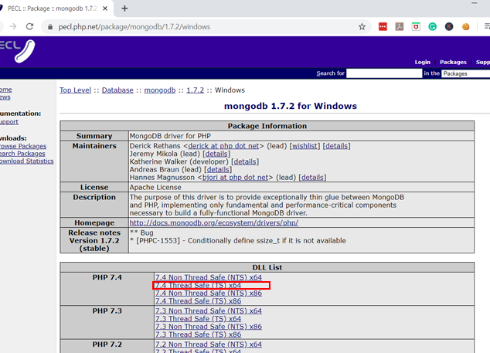Click the Package Information table header
The width and height of the screenshot is (490, 353).
point(267,126)
